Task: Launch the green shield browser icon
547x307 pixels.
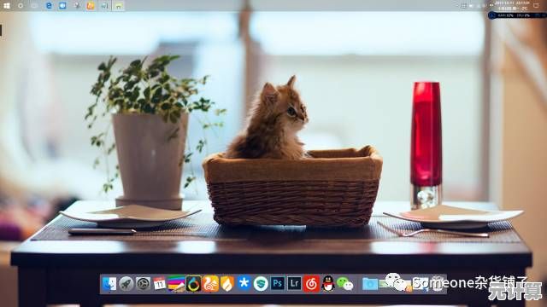Action: (x=261, y=284)
